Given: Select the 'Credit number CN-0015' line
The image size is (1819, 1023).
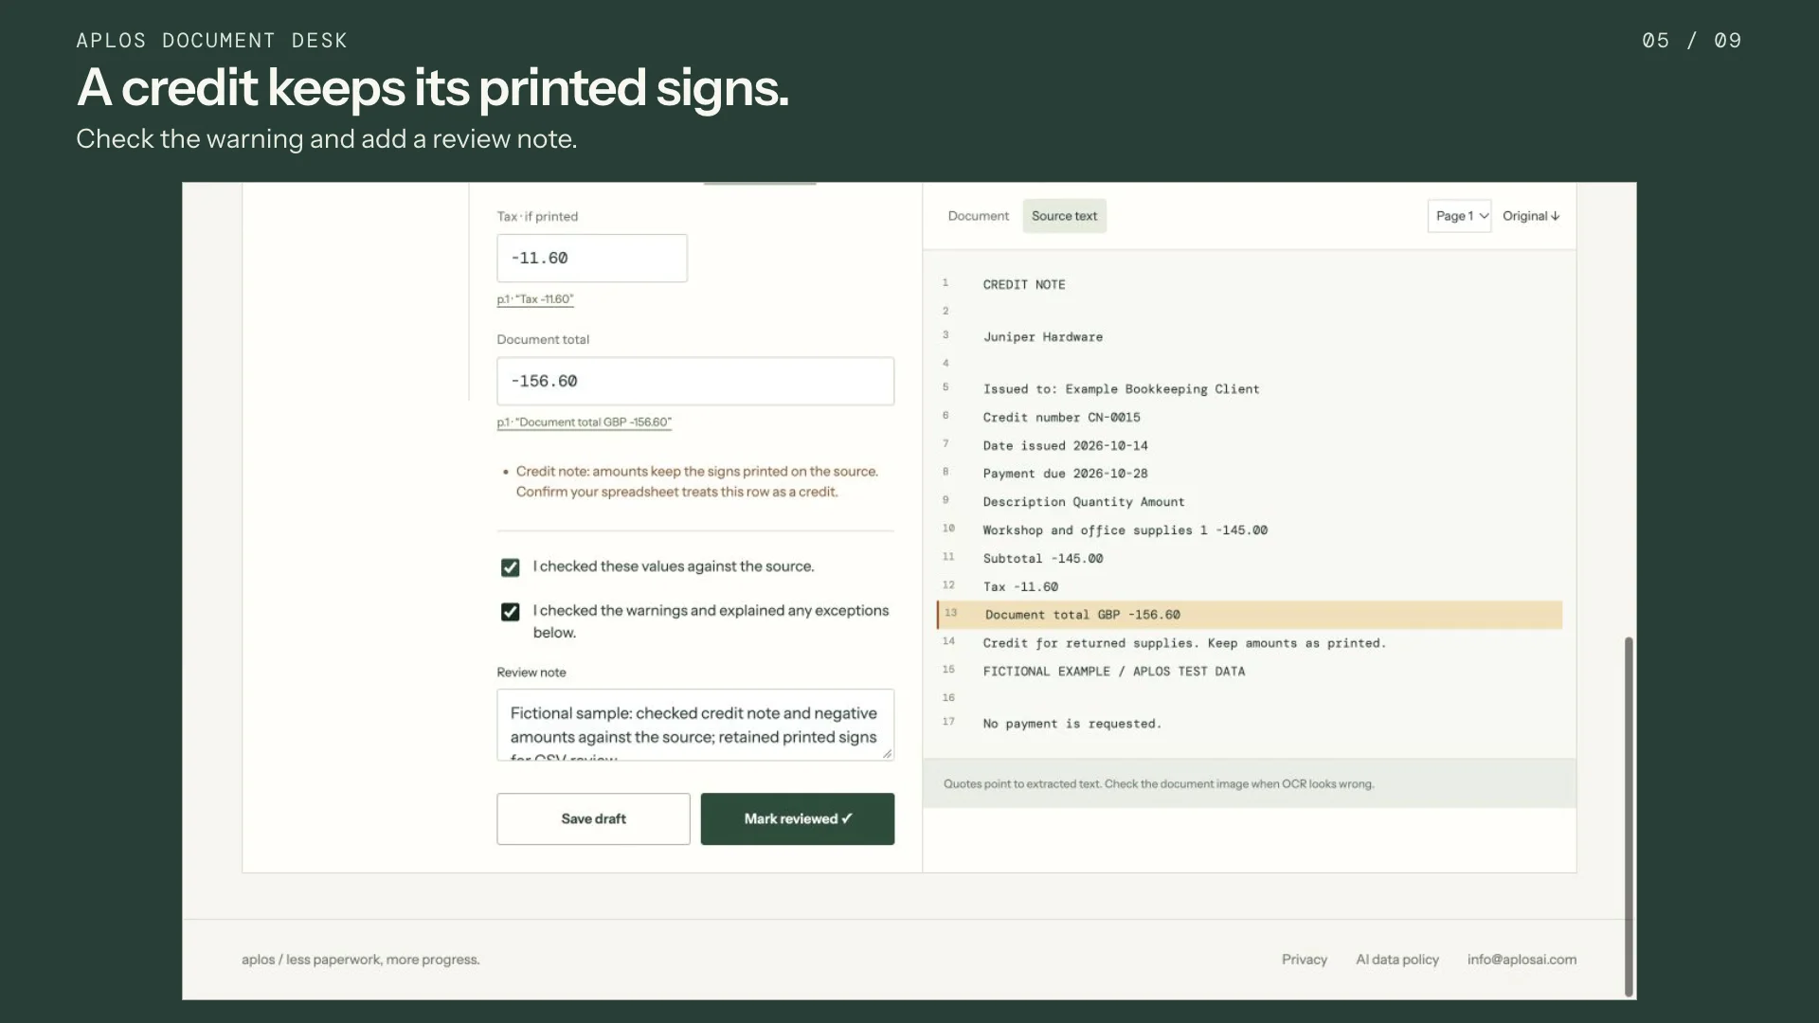Looking at the screenshot, I should point(1061,417).
